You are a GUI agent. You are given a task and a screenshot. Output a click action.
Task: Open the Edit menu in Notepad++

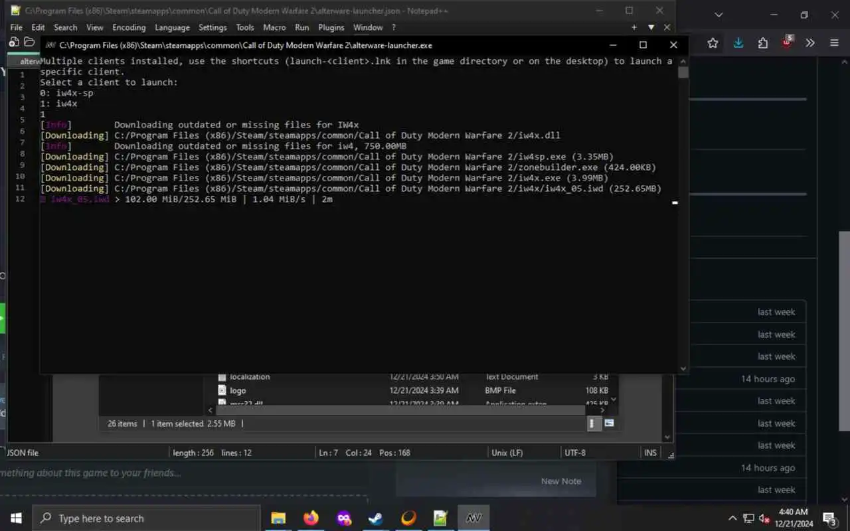(38, 27)
